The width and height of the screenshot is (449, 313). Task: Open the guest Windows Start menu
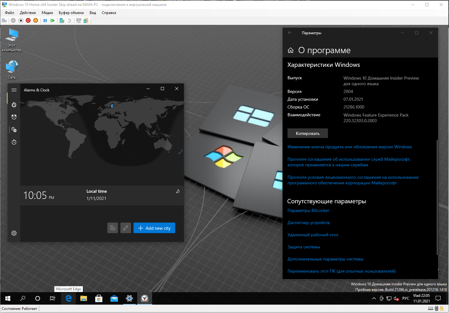(x=8, y=298)
